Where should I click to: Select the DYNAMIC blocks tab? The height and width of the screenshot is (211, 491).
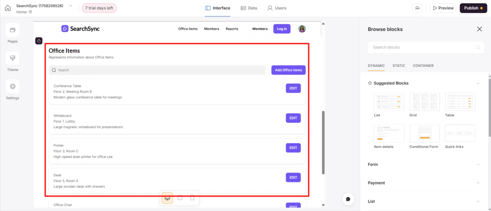[376, 66]
